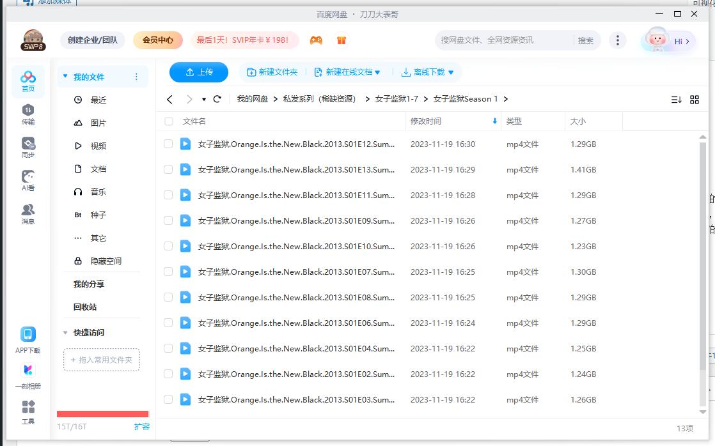Open the 工具 tools panel
Viewport: 715px width, 446px height.
click(27, 412)
